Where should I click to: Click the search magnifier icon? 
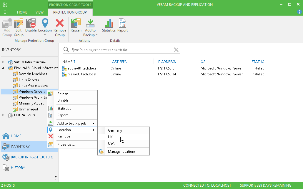pyautogui.click(x=66, y=49)
